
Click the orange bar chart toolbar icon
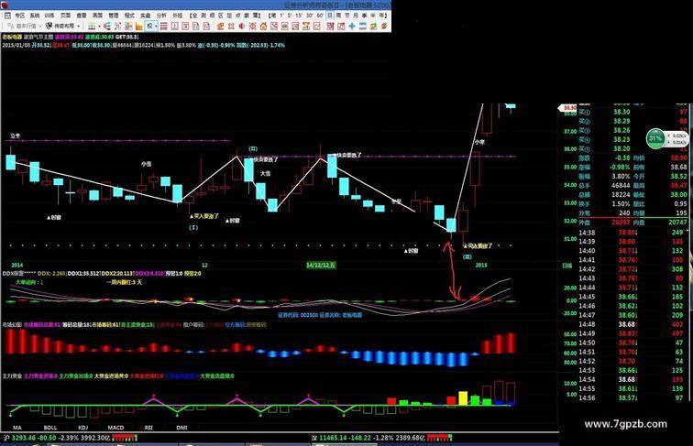coord(138,27)
